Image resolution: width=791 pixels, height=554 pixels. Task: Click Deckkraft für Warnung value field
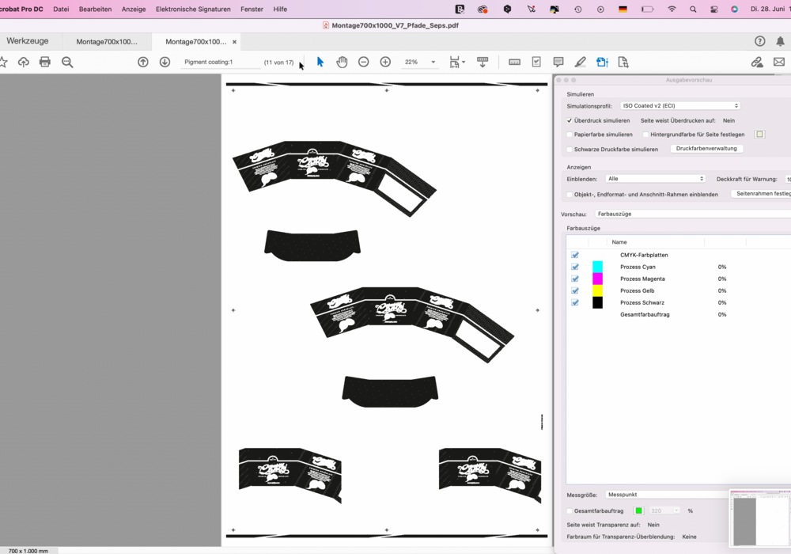[x=788, y=179]
